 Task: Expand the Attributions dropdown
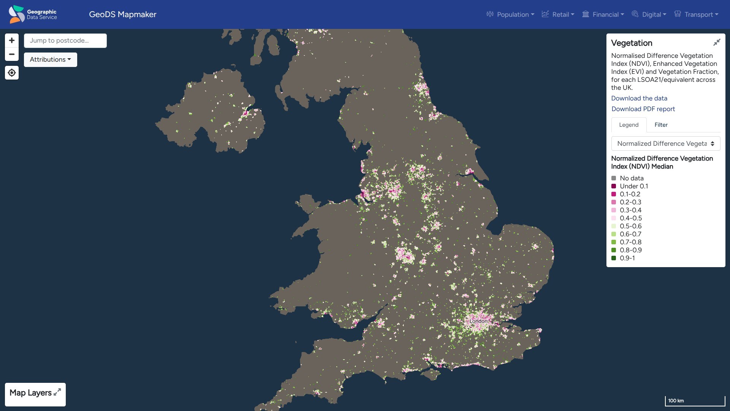(51, 59)
